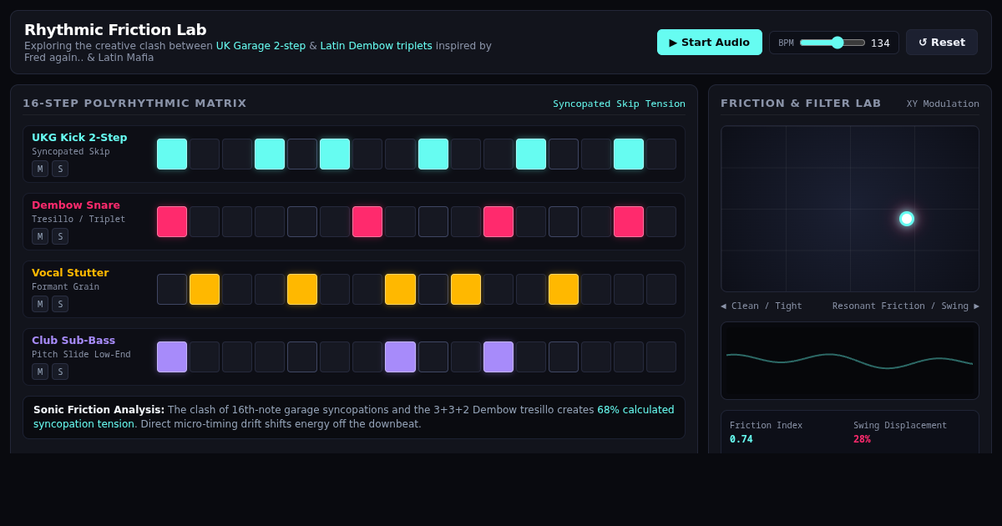The height and width of the screenshot is (526, 1002).
Task: Turn off step 15 of UKG Kick row
Action: (629, 154)
